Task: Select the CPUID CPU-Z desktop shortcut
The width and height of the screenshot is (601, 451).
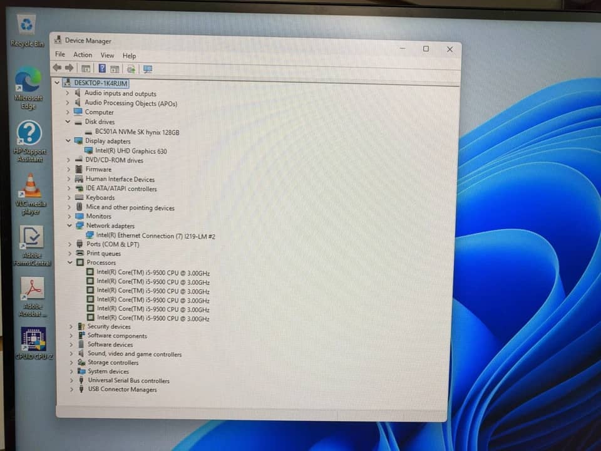Action: tap(34, 343)
